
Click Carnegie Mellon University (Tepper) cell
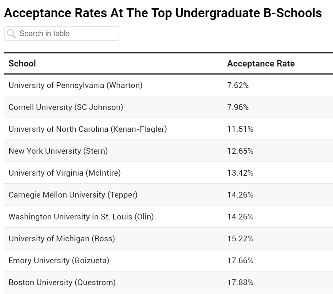73,195
